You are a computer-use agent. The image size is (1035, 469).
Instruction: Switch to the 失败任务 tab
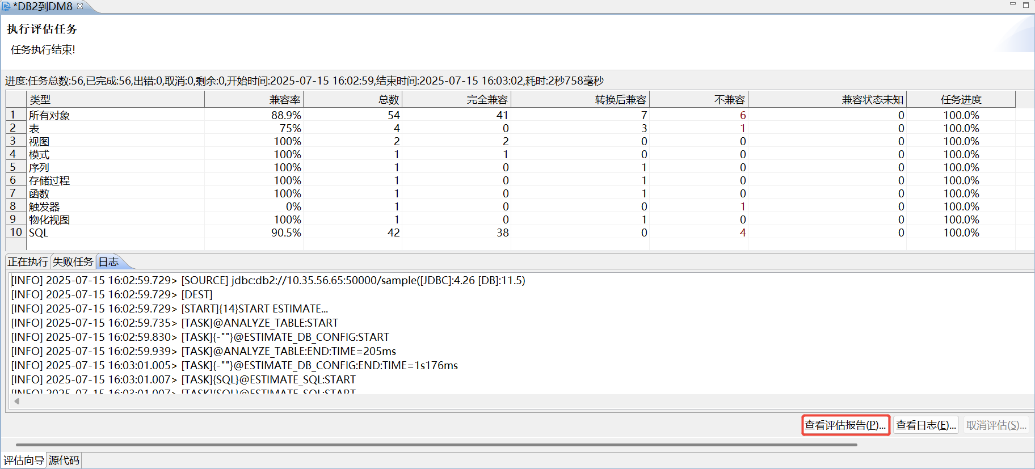coord(73,261)
